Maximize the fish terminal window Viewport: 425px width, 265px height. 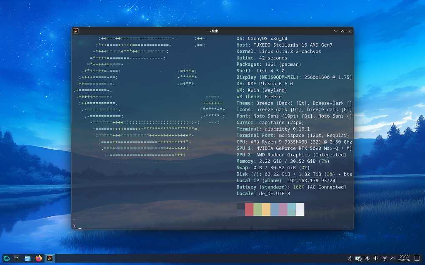342,31
